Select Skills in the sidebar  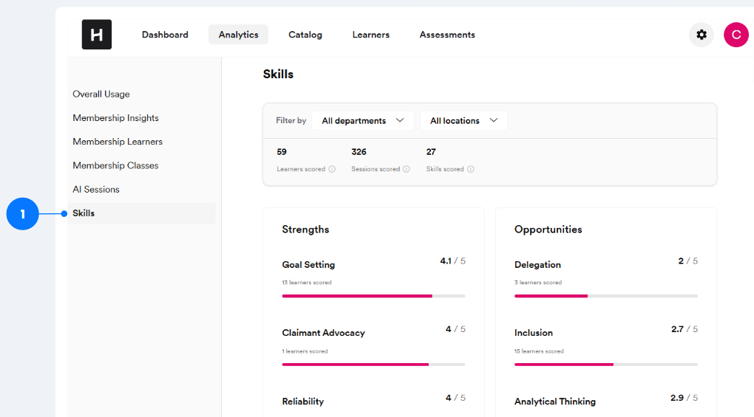coord(141,213)
